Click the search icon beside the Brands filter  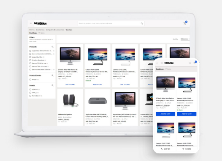[x=52, y=86]
